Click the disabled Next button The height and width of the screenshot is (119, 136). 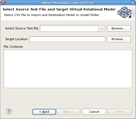click(68, 112)
